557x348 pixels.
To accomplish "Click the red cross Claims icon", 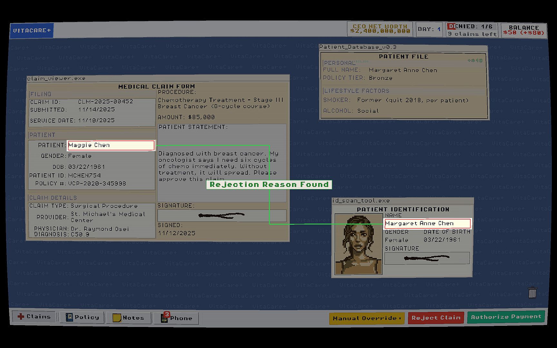I will tap(21, 316).
